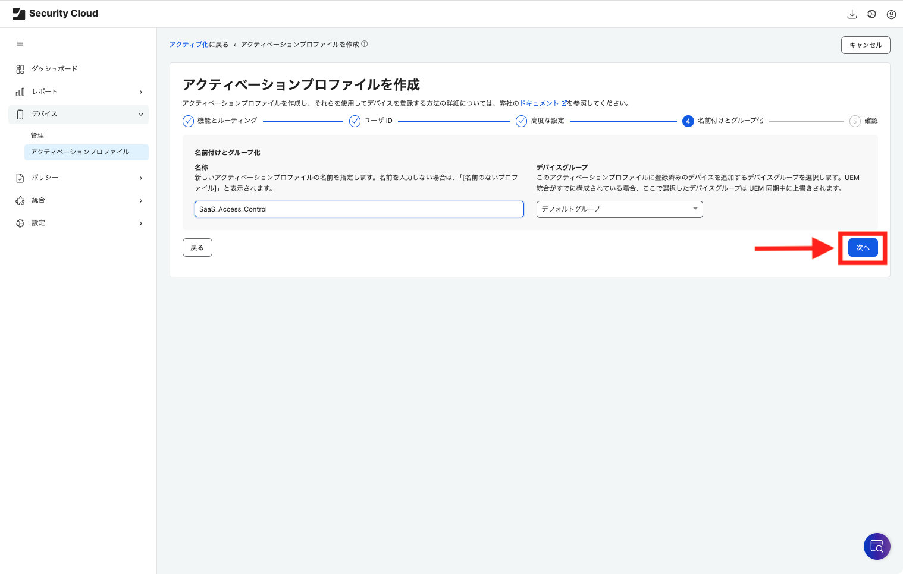Open the settings gear in header
Image resolution: width=903 pixels, height=574 pixels.
(871, 14)
